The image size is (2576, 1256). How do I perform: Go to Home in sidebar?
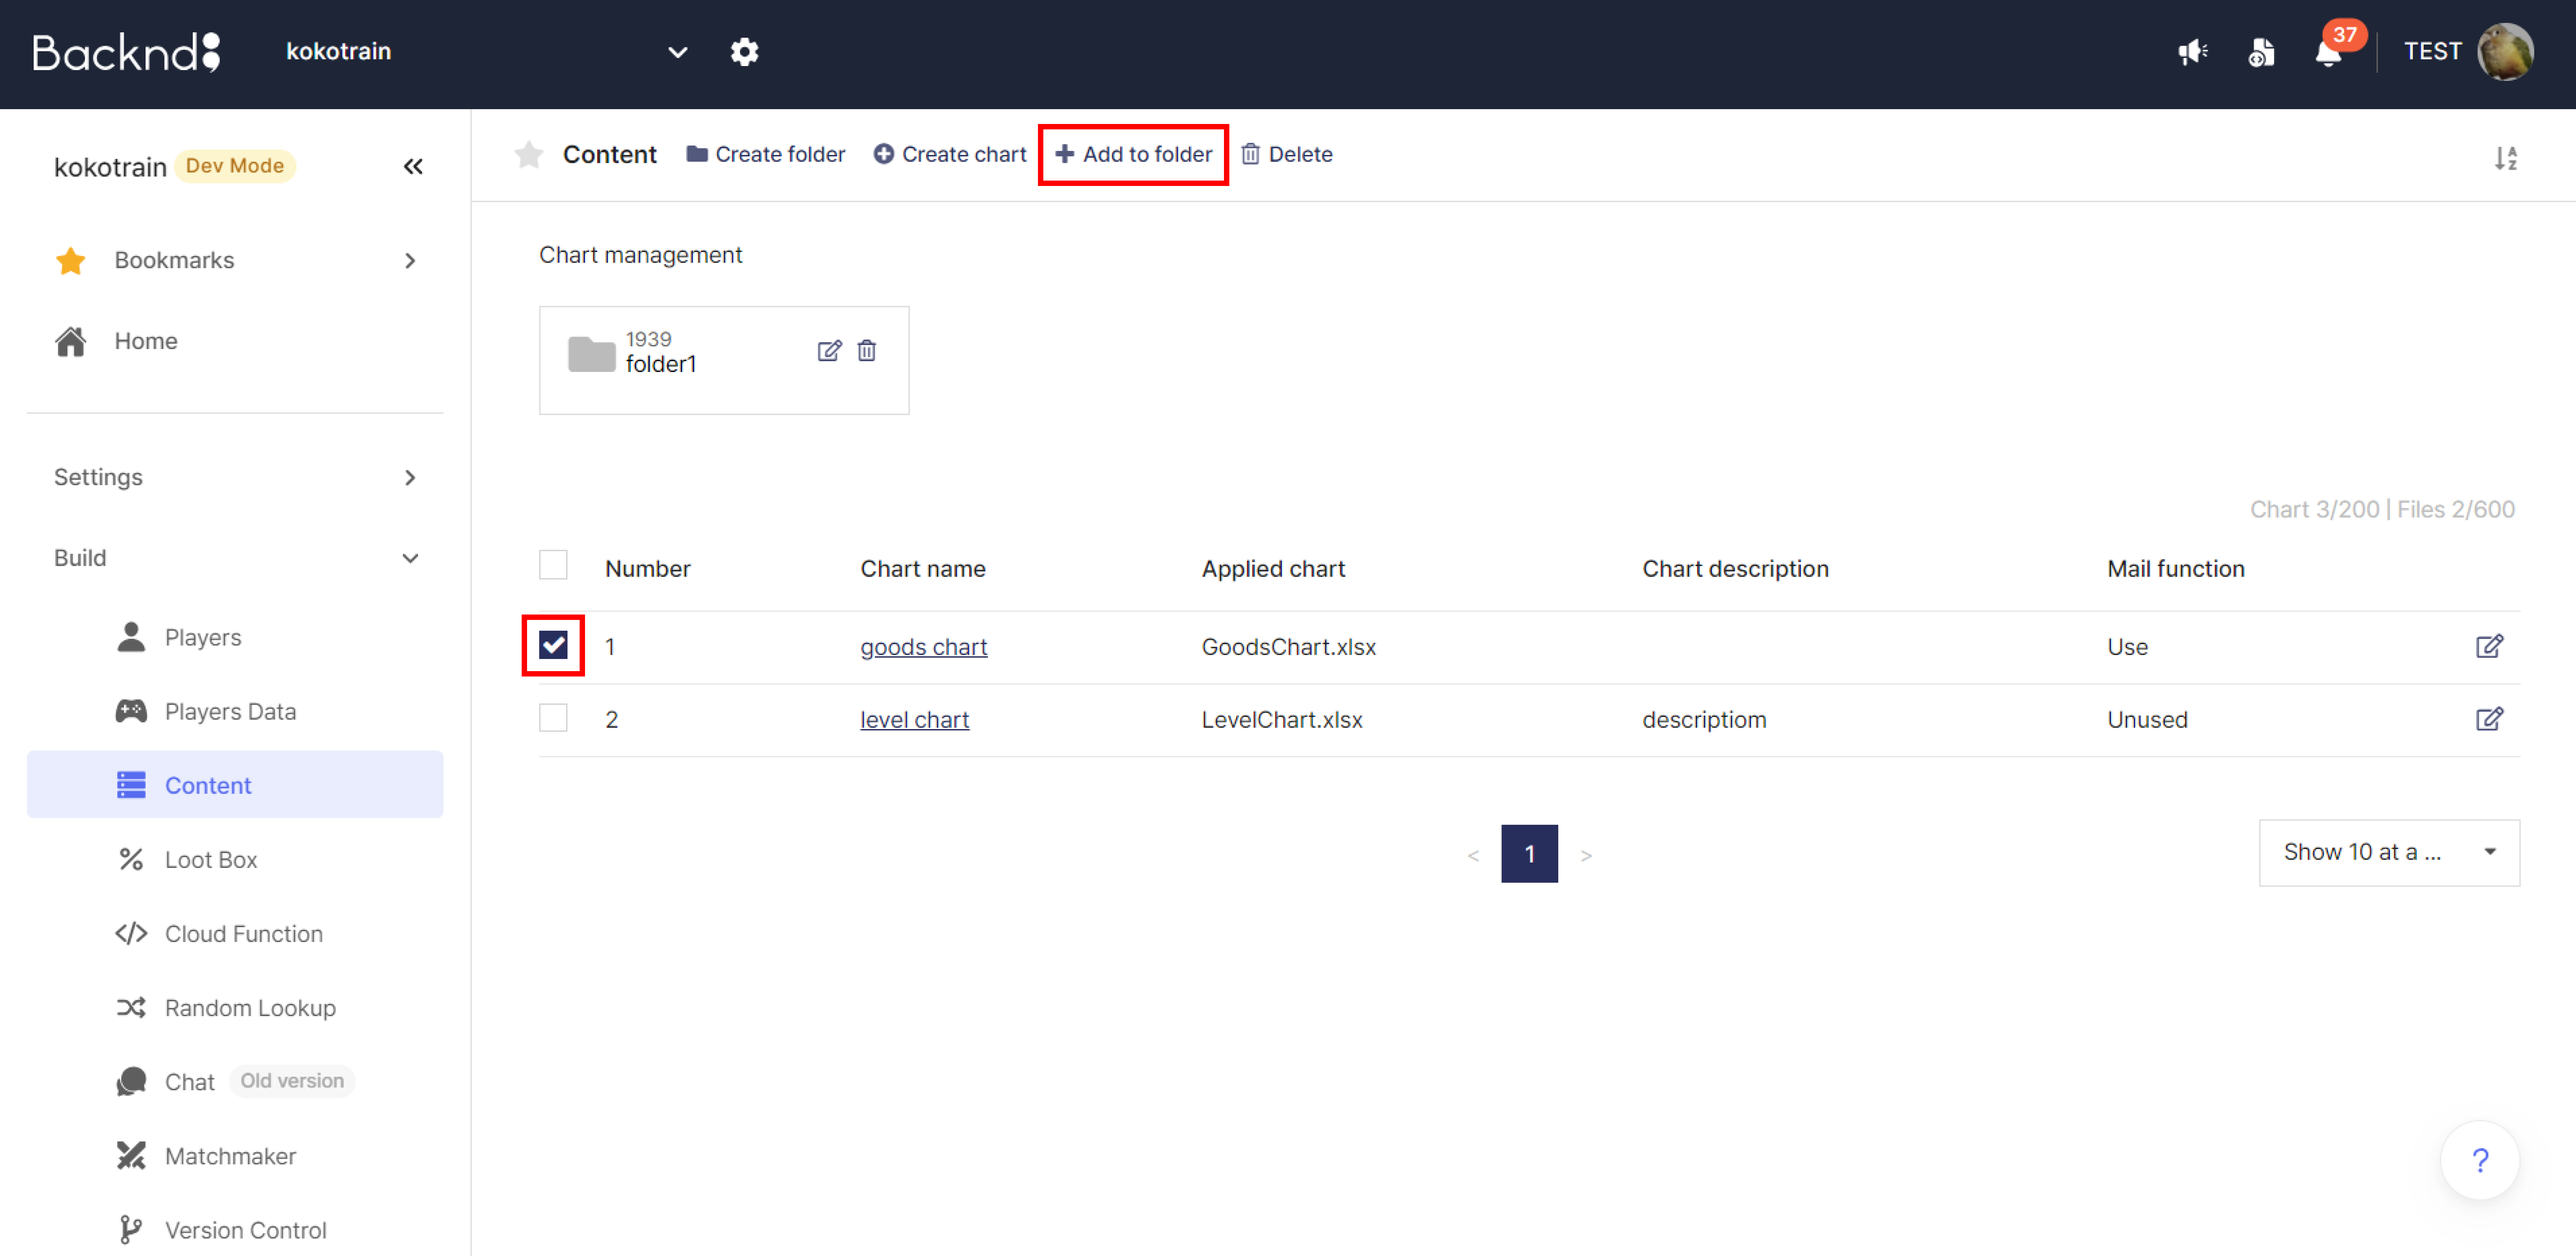coord(146,341)
